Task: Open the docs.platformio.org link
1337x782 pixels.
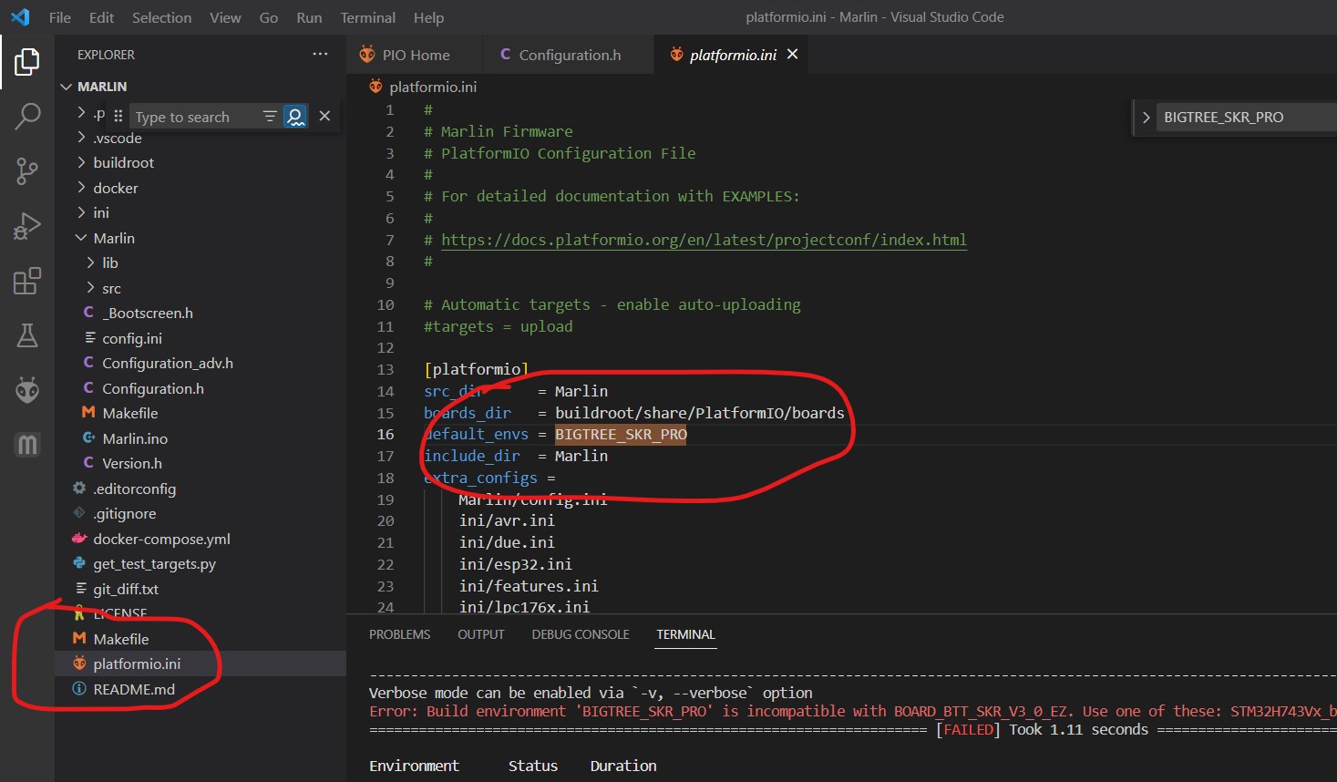Action: tap(704, 240)
